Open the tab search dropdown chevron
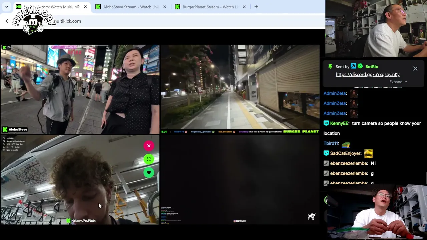This screenshot has width=427, height=240. tap(6, 7)
